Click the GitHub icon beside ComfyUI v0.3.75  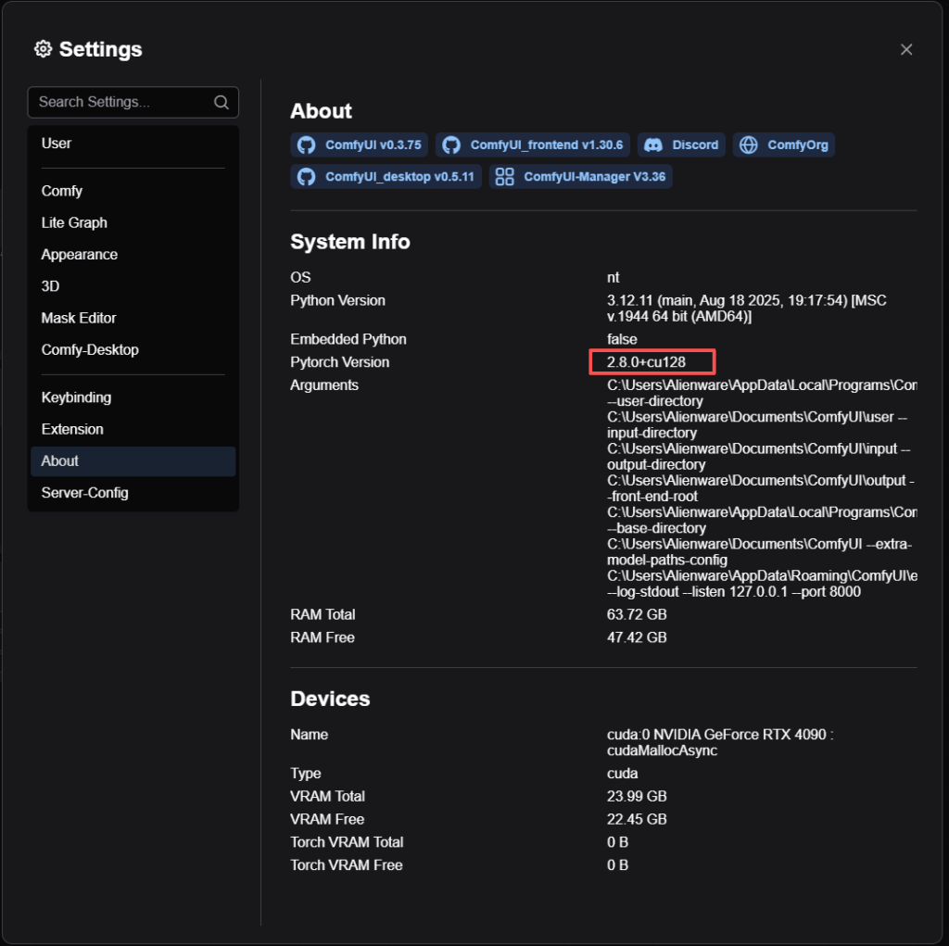pyautogui.click(x=307, y=145)
